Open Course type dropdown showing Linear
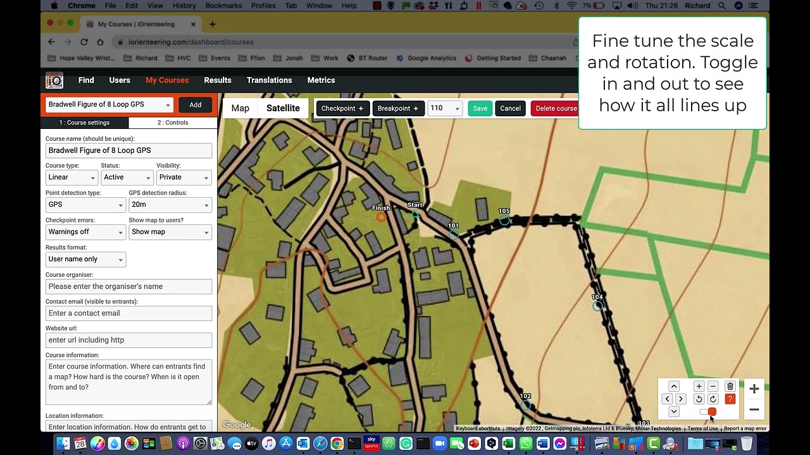This screenshot has height=455, width=810. pyautogui.click(x=71, y=178)
